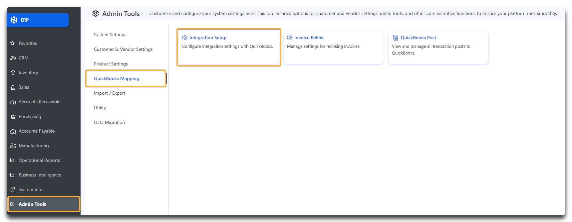The image size is (572, 222).
Task: Open the Invoice Relink link
Action: 309,38
